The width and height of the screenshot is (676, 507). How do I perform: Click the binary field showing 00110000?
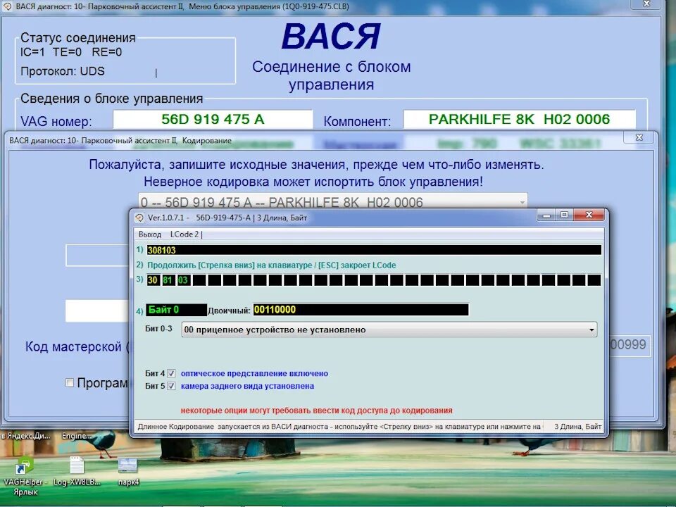pos(361,310)
